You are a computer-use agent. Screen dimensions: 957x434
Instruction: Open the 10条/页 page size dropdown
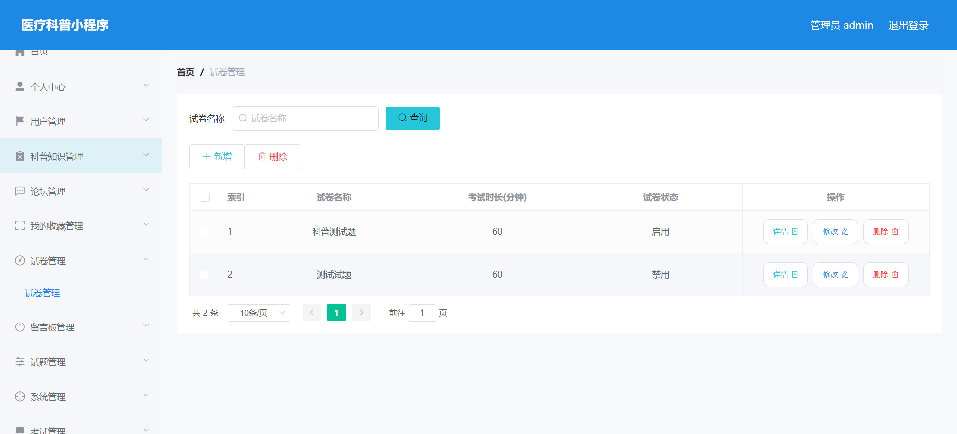pos(259,313)
